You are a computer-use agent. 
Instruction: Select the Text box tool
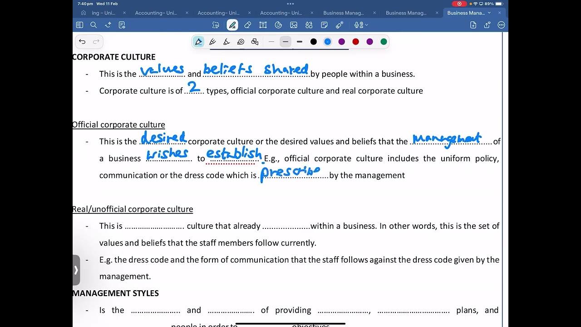[x=263, y=25]
